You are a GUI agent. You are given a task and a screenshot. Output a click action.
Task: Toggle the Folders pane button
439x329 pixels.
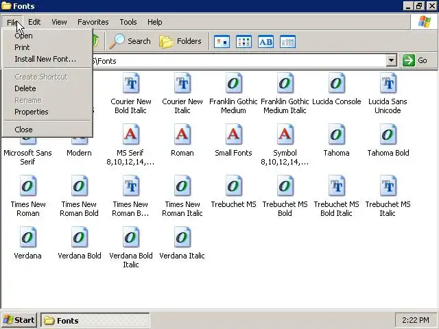[x=180, y=41]
